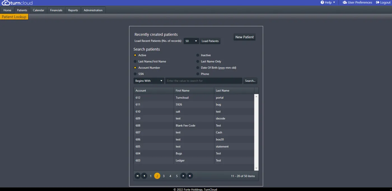
Task: Go to page 1 of results
Action: 151,176
